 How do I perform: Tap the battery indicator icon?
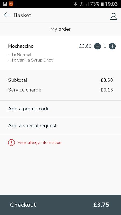pyautogui.click(x=102, y=4)
